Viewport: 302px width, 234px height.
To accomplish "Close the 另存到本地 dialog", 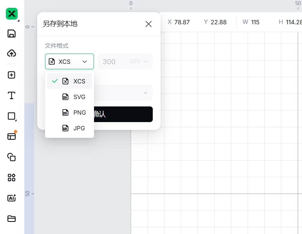I will tap(148, 24).
